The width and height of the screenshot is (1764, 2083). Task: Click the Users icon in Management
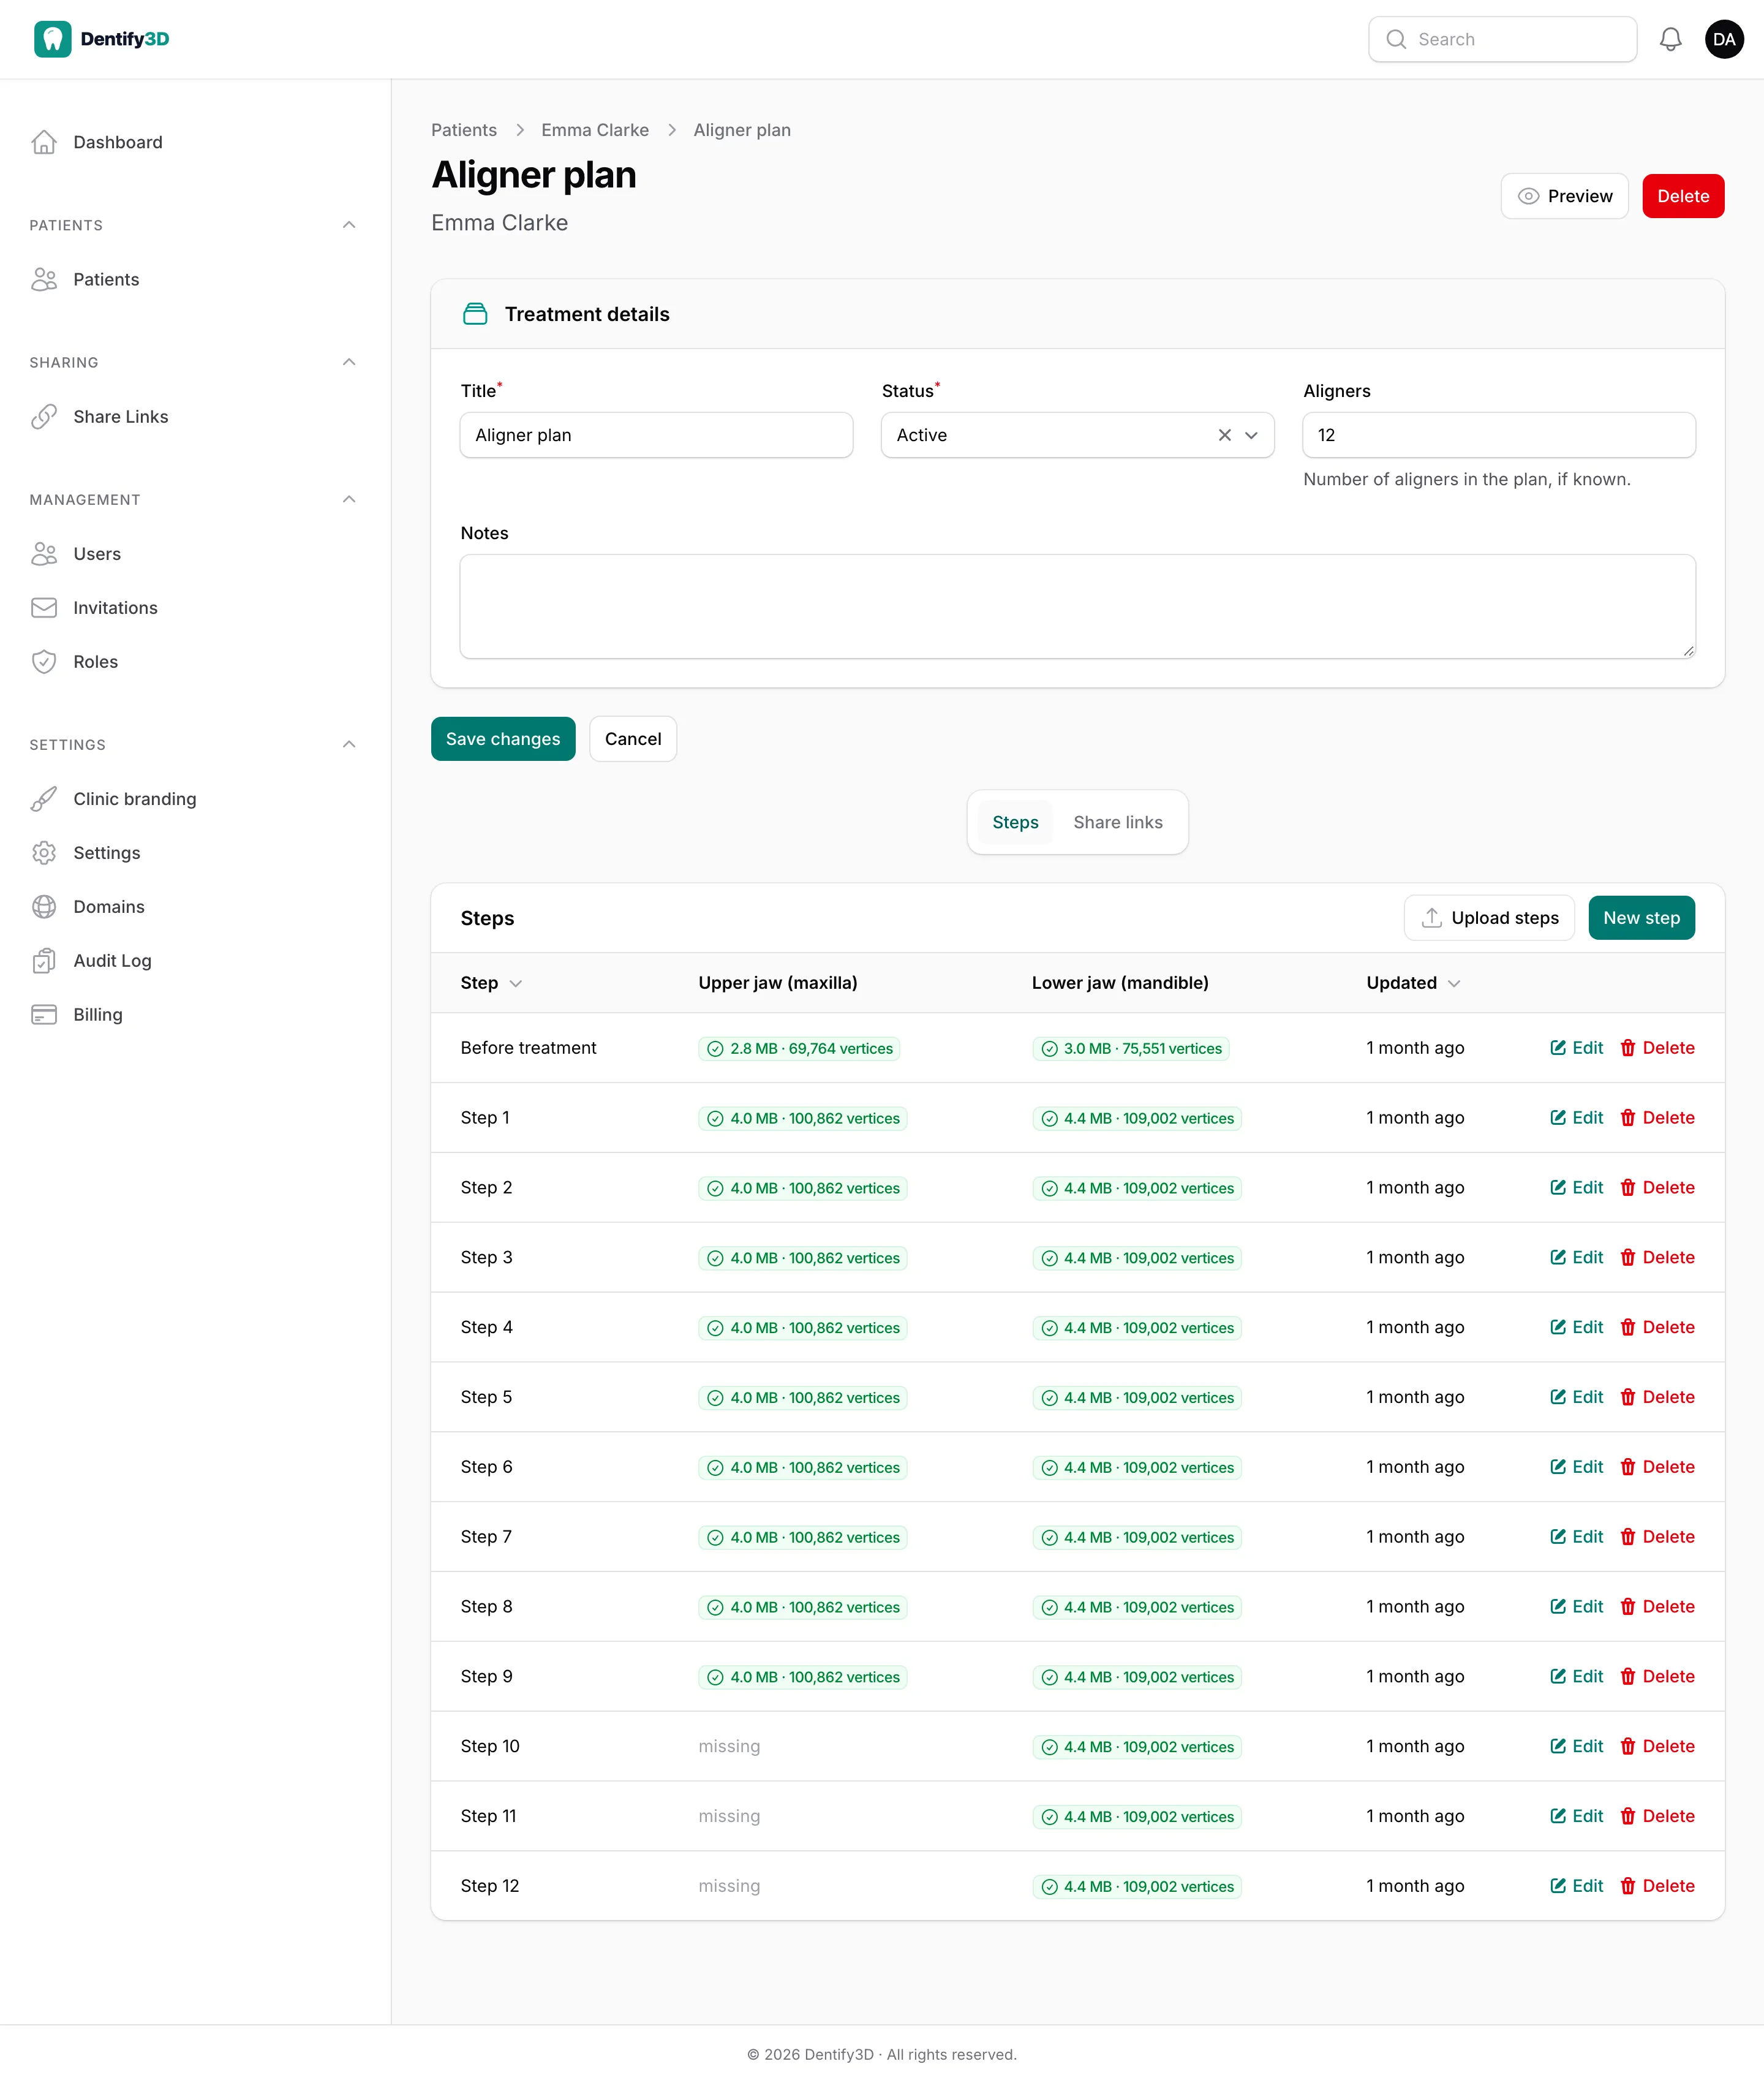(x=44, y=553)
